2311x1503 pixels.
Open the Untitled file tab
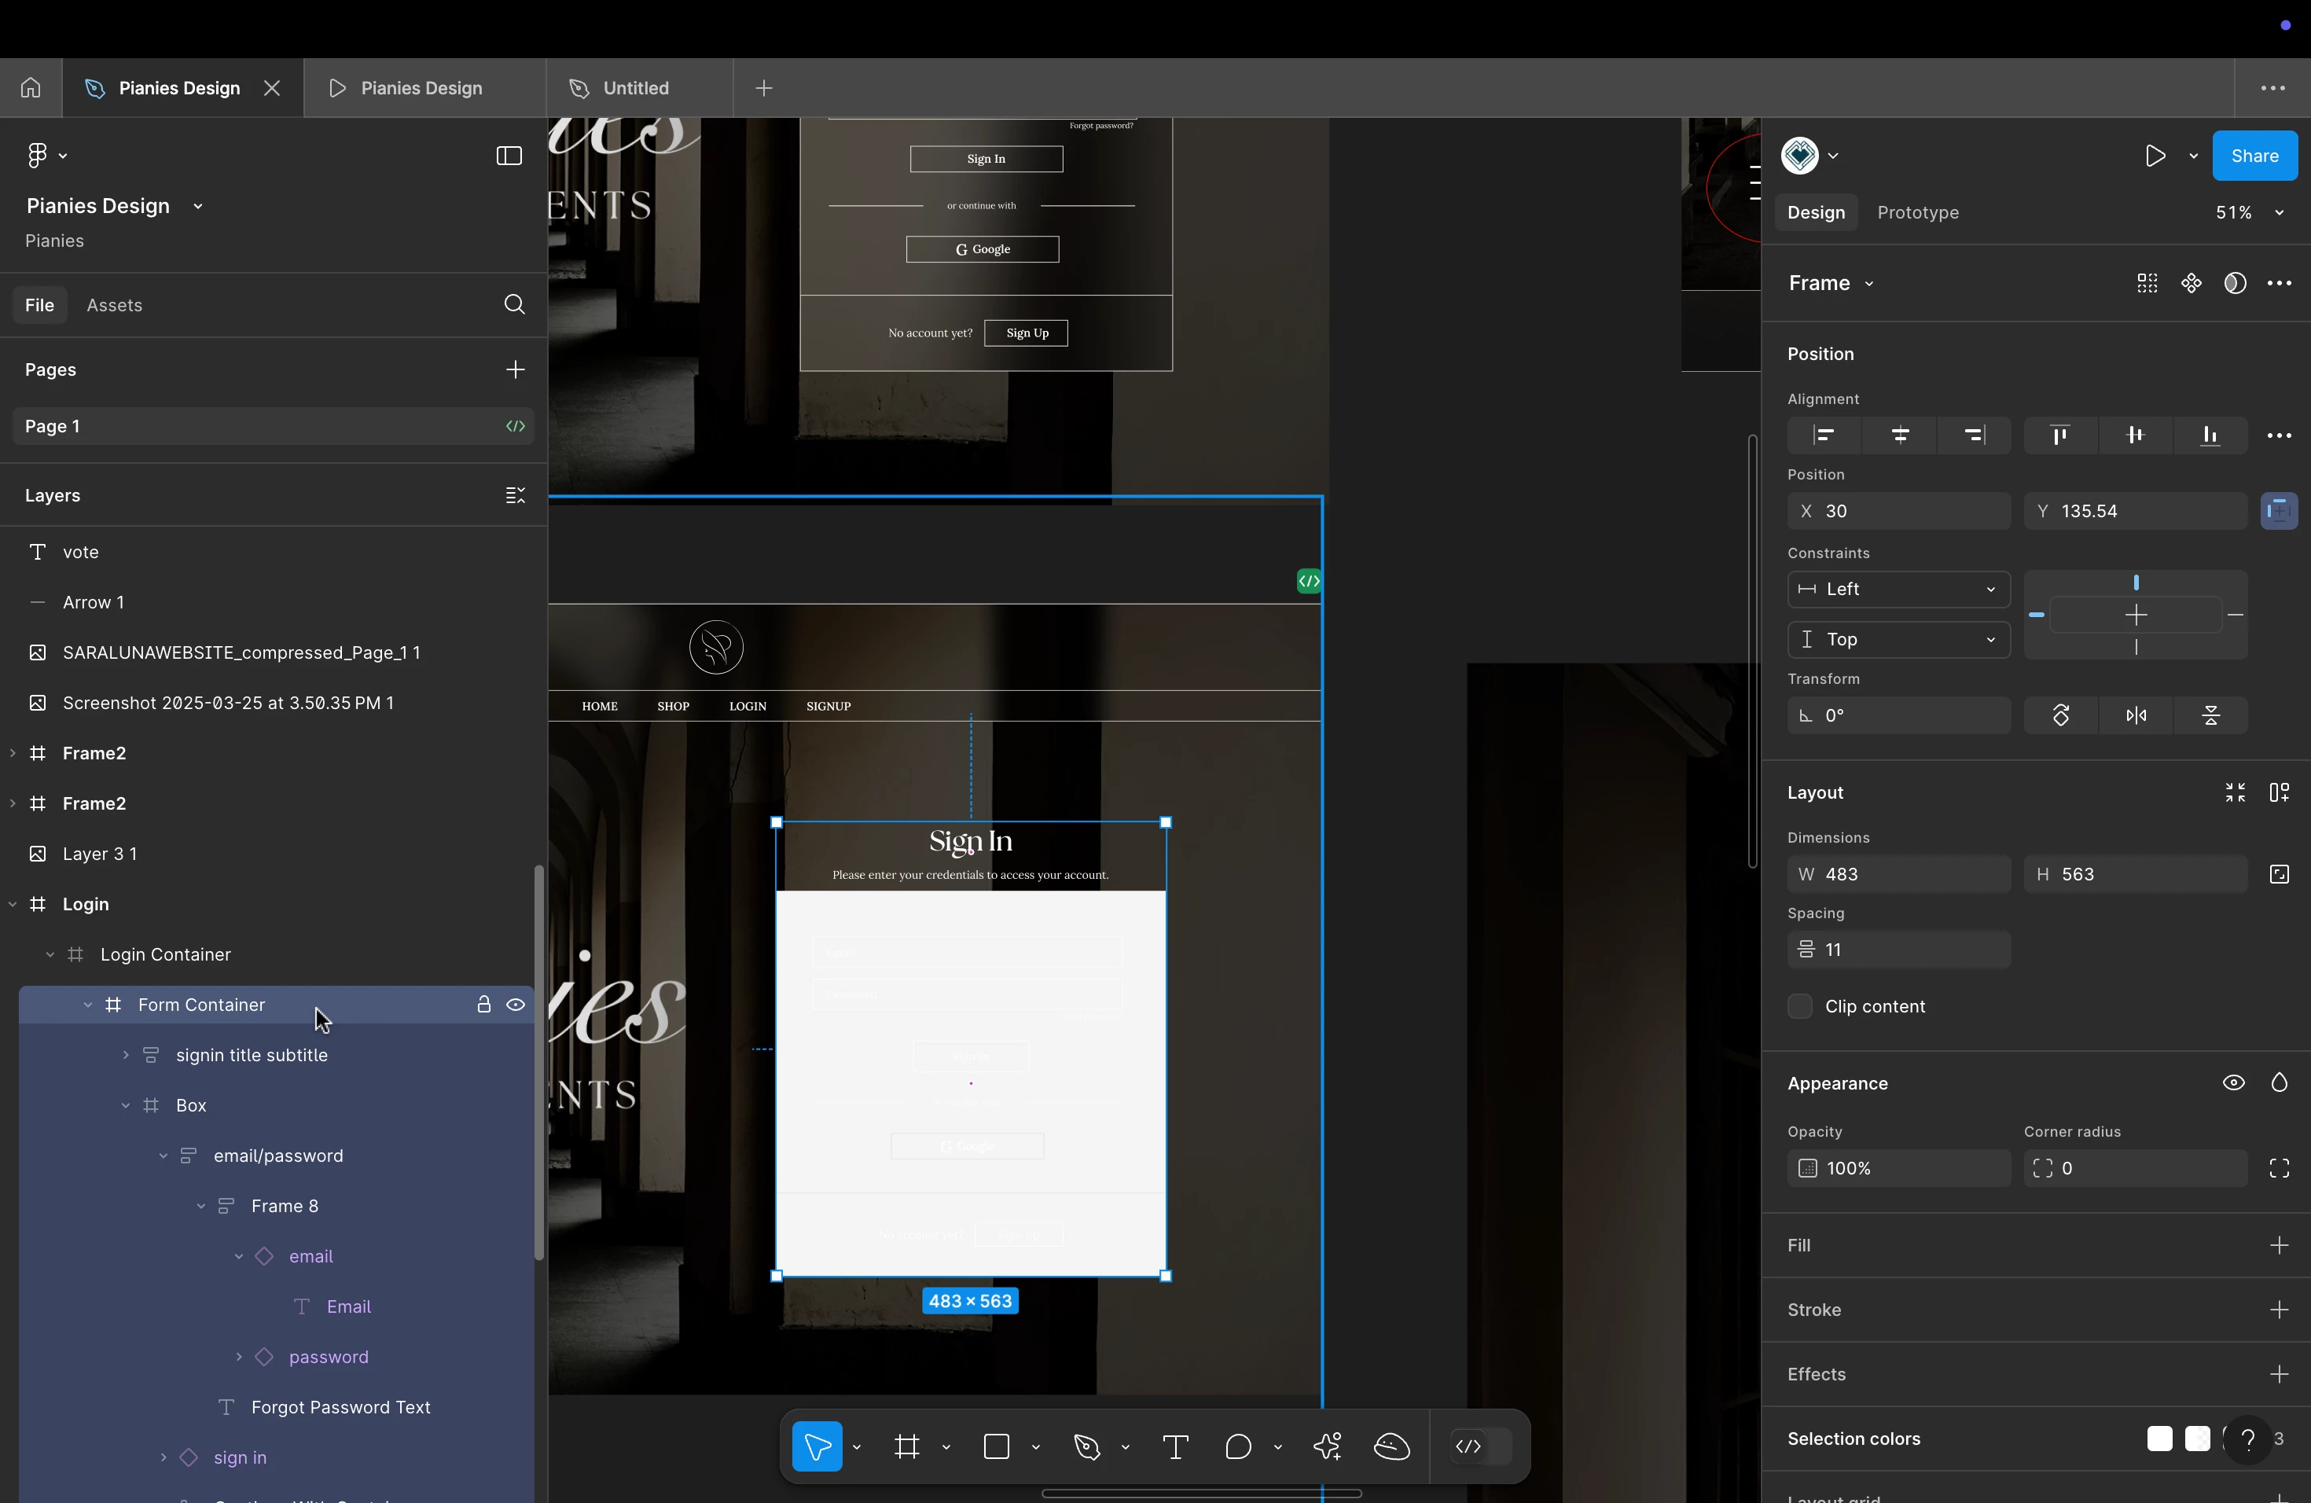[x=639, y=88]
